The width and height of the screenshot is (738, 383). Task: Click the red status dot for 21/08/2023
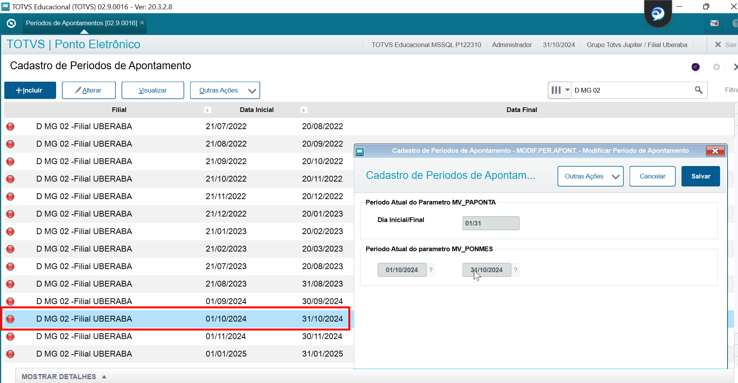[11, 284]
